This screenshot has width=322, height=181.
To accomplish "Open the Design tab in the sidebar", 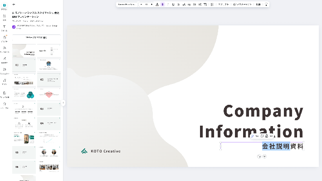I will tap(5, 6).
